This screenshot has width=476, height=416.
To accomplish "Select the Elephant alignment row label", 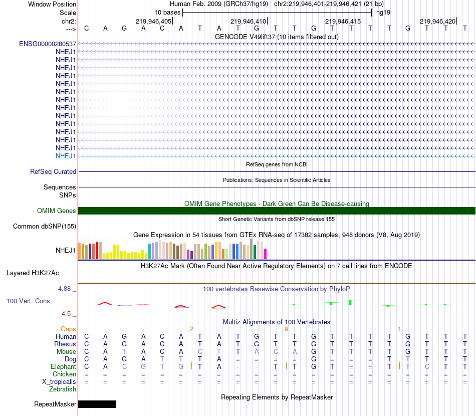I will (x=63, y=366).
